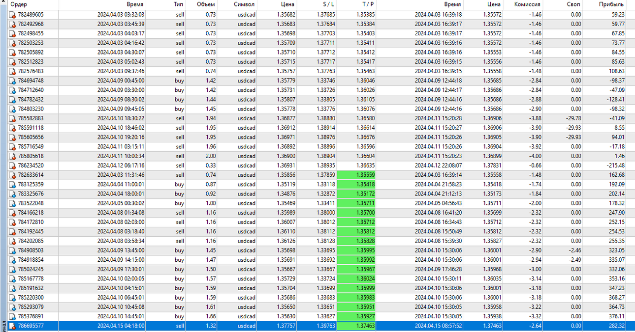
Task: Click the order icon for 785582883
Action: point(12,118)
